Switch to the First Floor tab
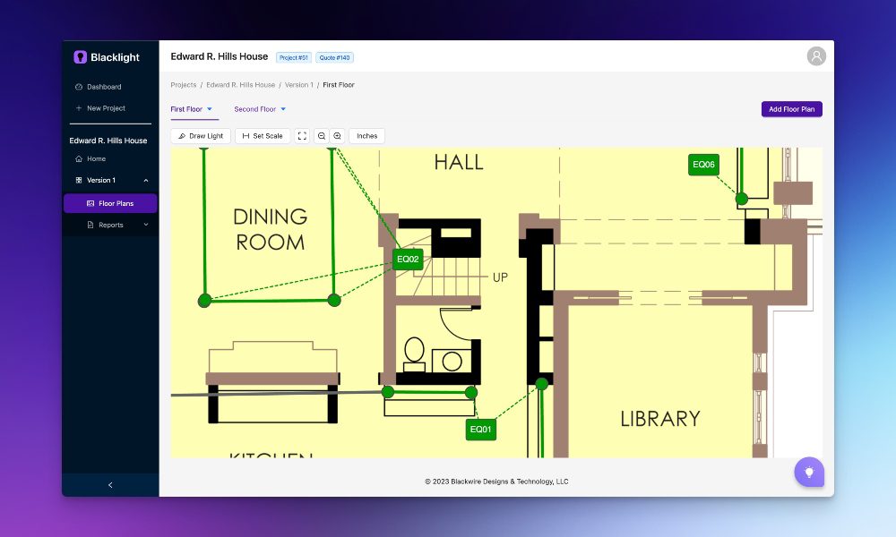Image resolution: width=896 pixels, height=537 pixels. point(186,109)
